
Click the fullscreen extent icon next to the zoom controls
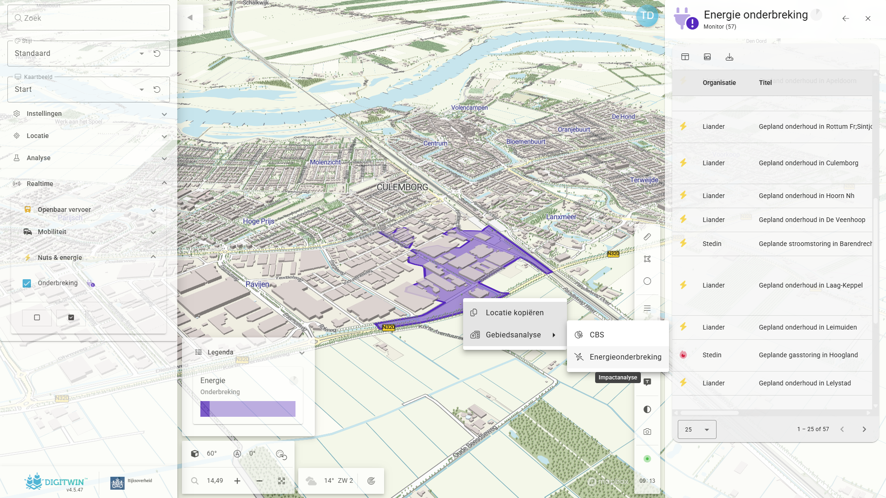(281, 481)
